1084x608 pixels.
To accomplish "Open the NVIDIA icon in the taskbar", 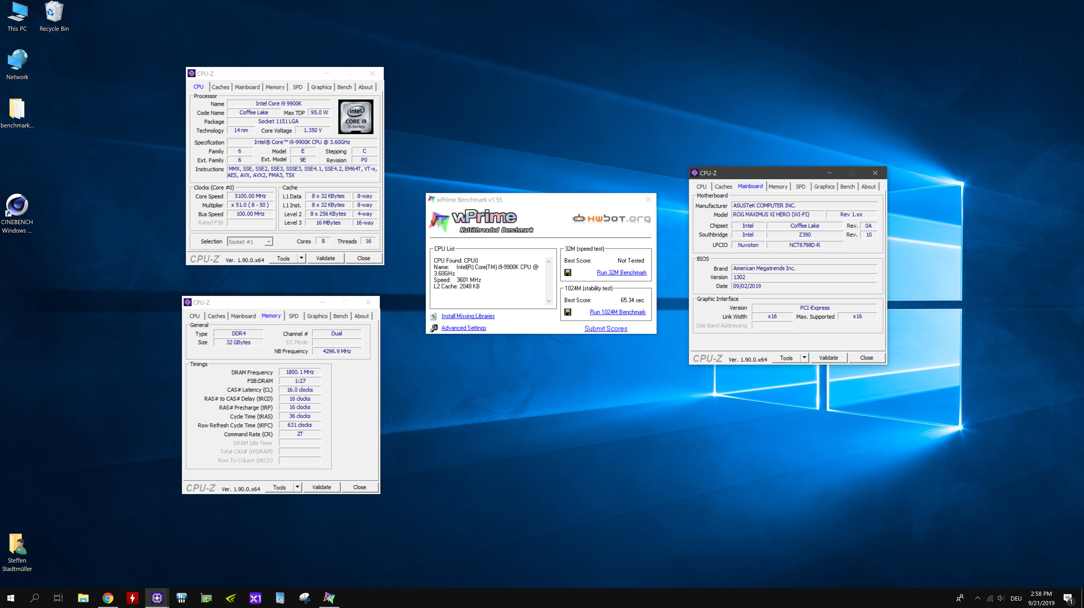I will point(231,598).
